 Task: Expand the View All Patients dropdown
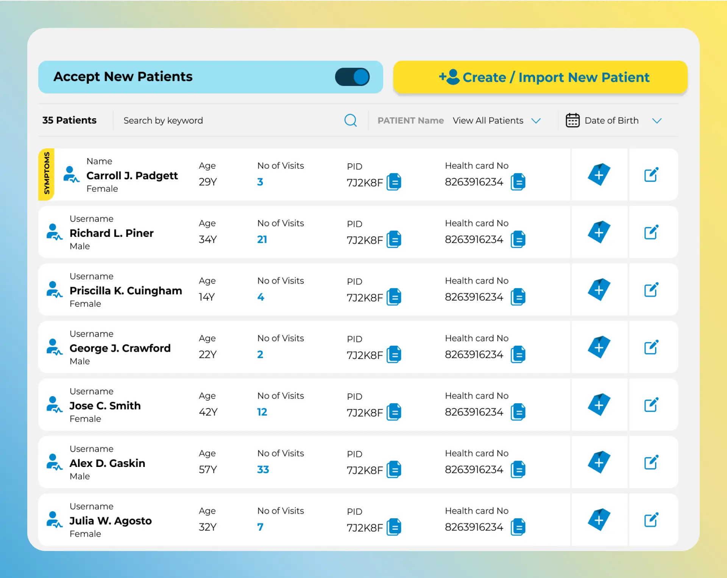496,121
